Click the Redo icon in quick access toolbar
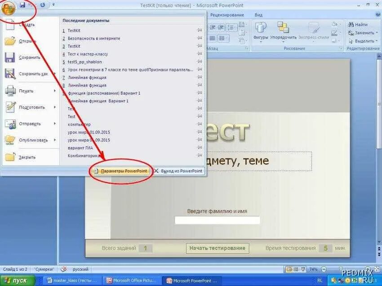 click(43, 5)
